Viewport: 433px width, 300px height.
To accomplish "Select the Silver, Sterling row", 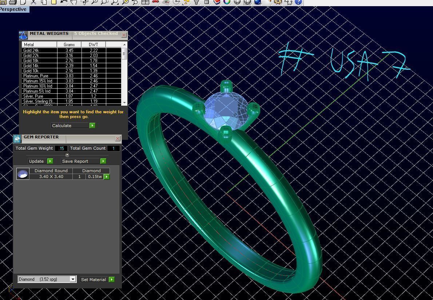I will pos(72,101).
